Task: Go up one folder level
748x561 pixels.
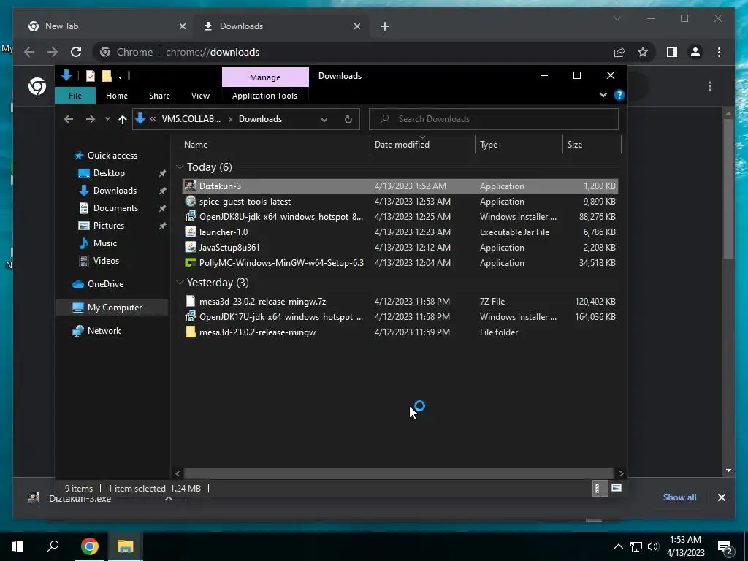Action: click(123, 119)
